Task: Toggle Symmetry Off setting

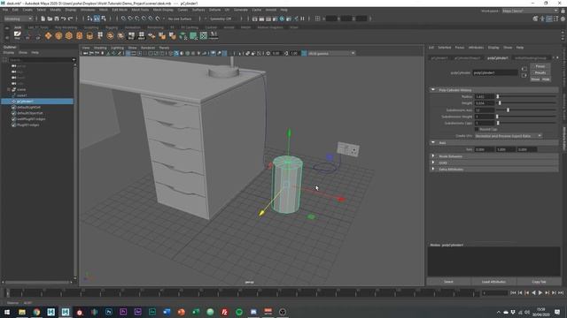Action: [x=221, y=19]
